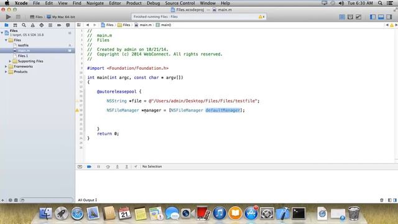Click Step Out in the debug bar
The width and height of the screenshot is (398, 224).
[x=126, y=167]
